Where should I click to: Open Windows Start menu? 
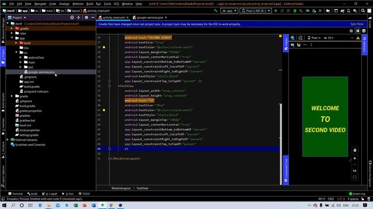tap(4, 205)
